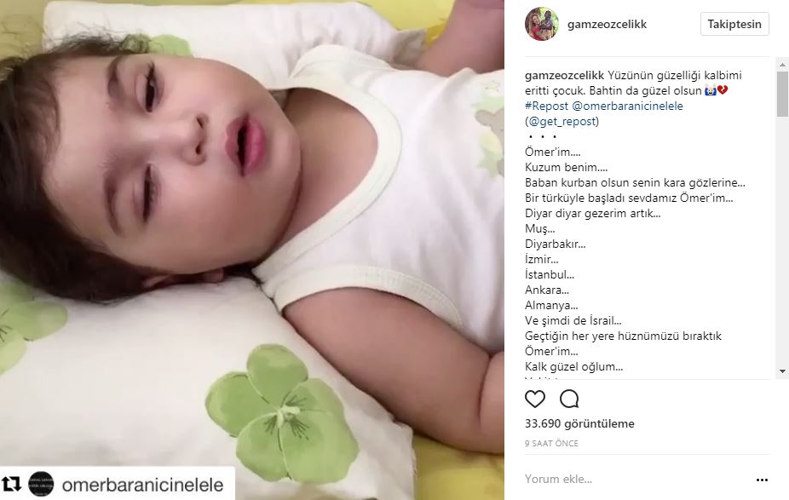Click bold gamzeozcelikk name in caption
Image resolution: width=789 pixels, height=500 pixels.
tap(564, 76)
